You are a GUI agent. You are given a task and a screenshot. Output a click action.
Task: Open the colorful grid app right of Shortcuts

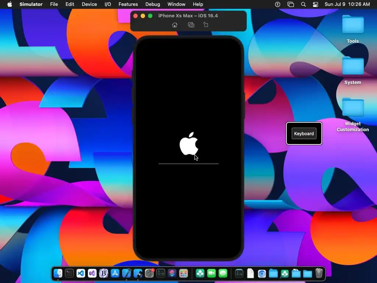pos(183,273)
